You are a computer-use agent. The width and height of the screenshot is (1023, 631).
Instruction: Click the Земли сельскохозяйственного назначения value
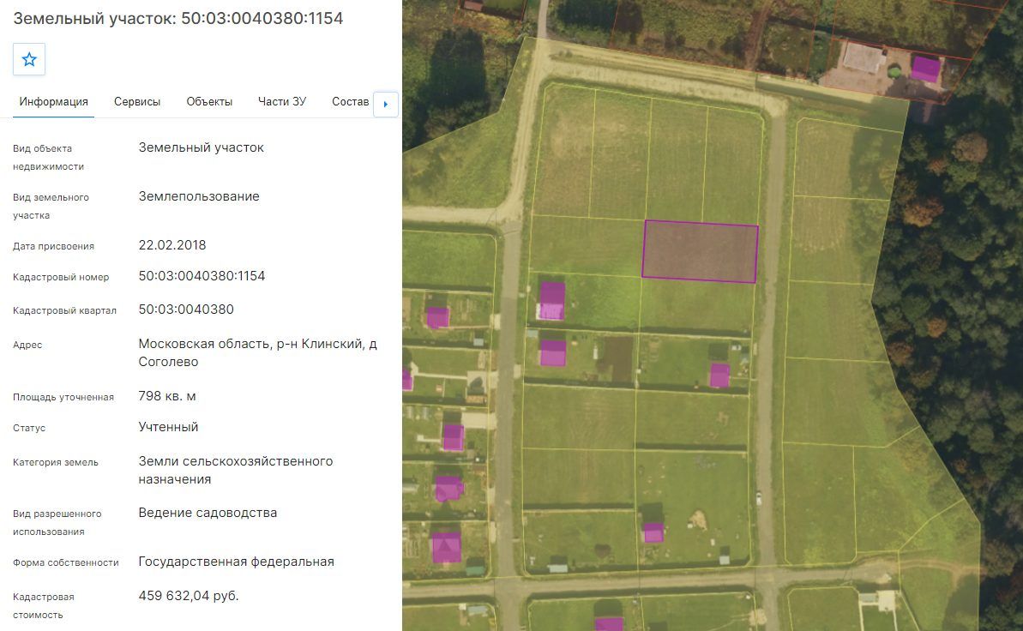click(236, 470)
